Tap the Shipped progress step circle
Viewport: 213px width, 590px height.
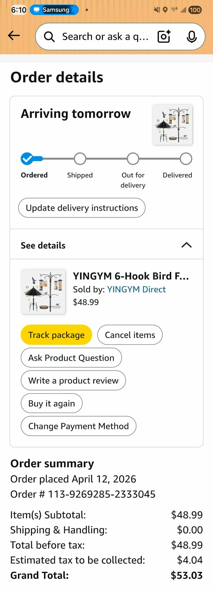tap(80, 159)
